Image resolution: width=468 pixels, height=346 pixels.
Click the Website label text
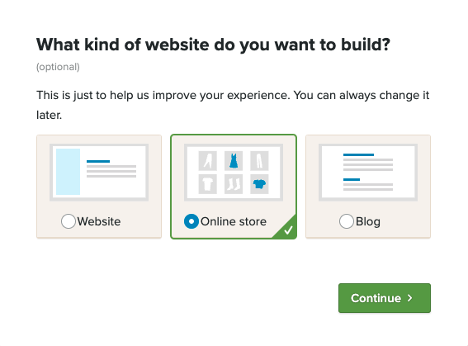pyautogui.click(x=99, y=221)
